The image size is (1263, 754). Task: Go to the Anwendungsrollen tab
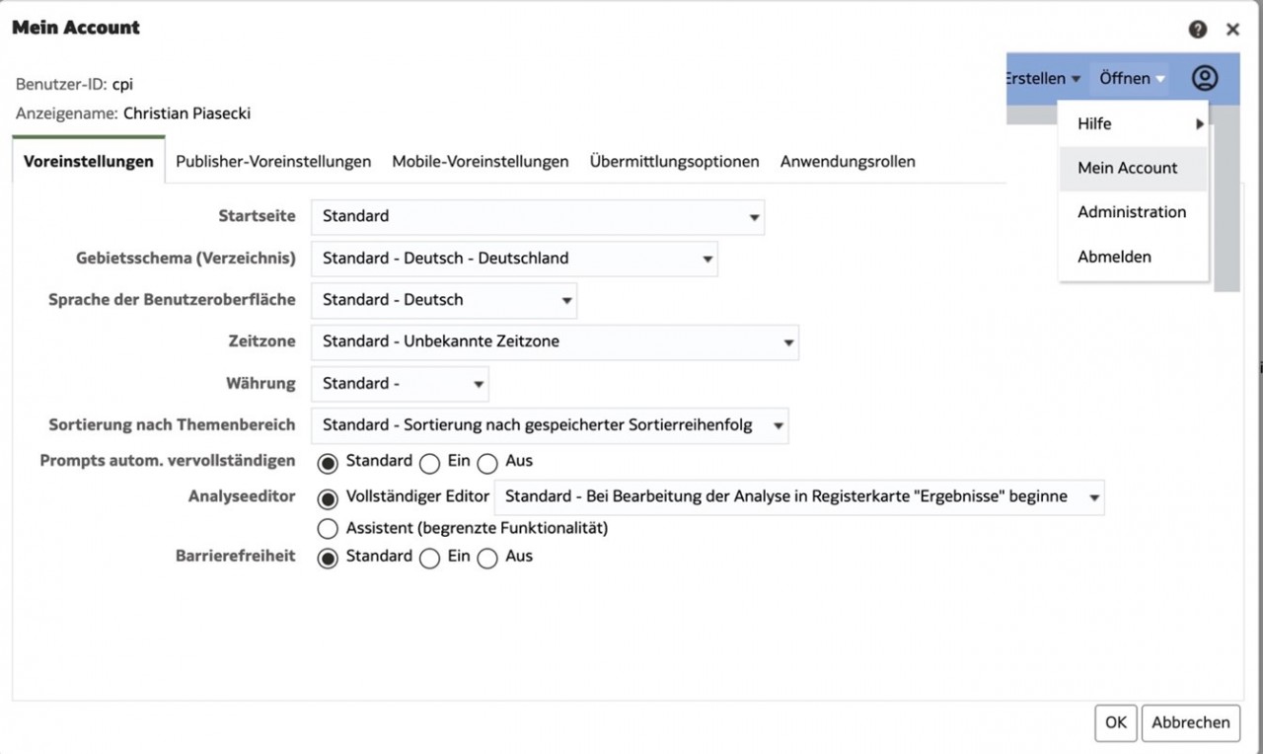pyautogui.click(x=848, y=161)
